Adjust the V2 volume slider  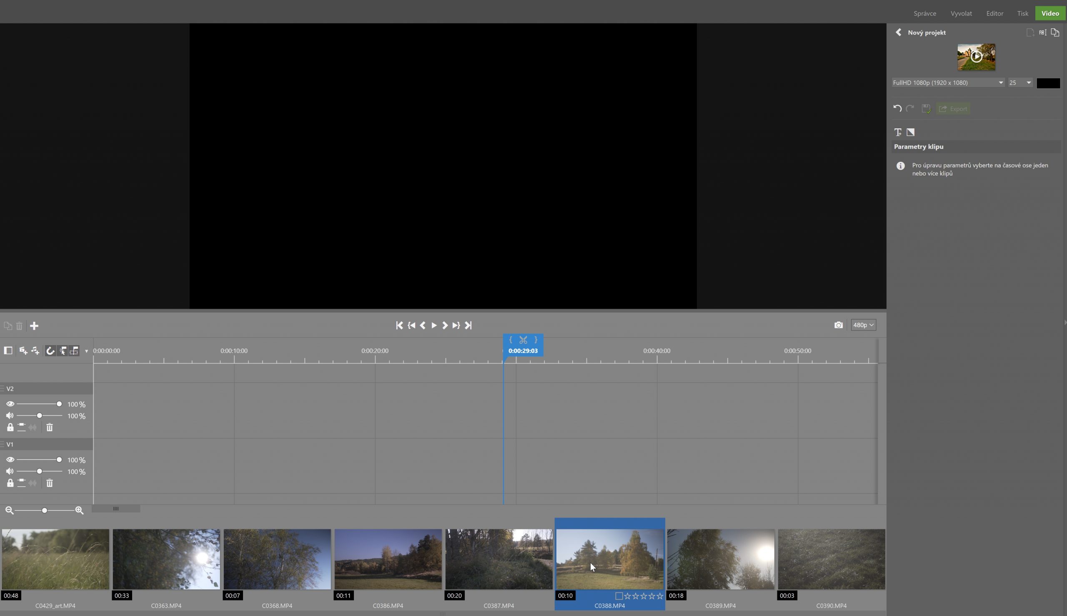pos(39,416)
